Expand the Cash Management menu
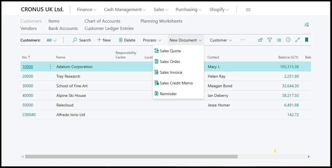The height and width of the screenshot is (168, 332). pos(125,10)
